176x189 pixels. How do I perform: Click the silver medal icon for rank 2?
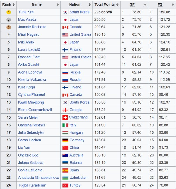tap(9, 20)
